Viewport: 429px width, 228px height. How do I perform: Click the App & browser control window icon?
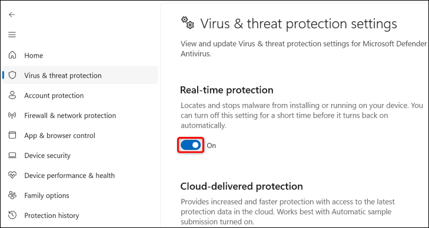coord(12,135)
